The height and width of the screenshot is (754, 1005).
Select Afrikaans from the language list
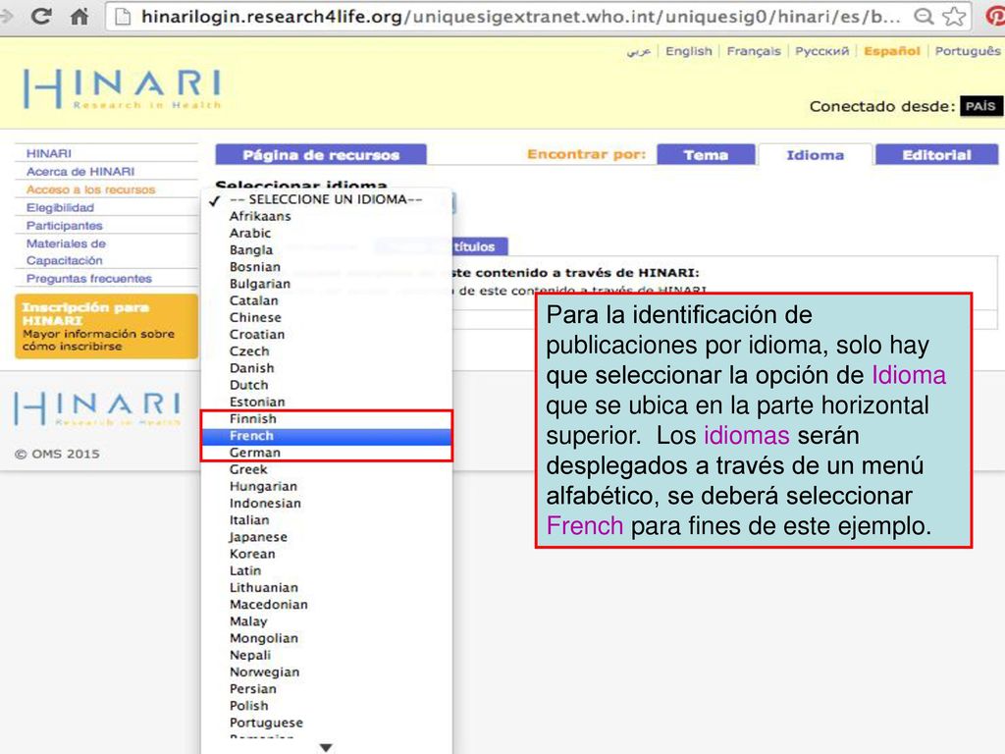pos(326,216)
